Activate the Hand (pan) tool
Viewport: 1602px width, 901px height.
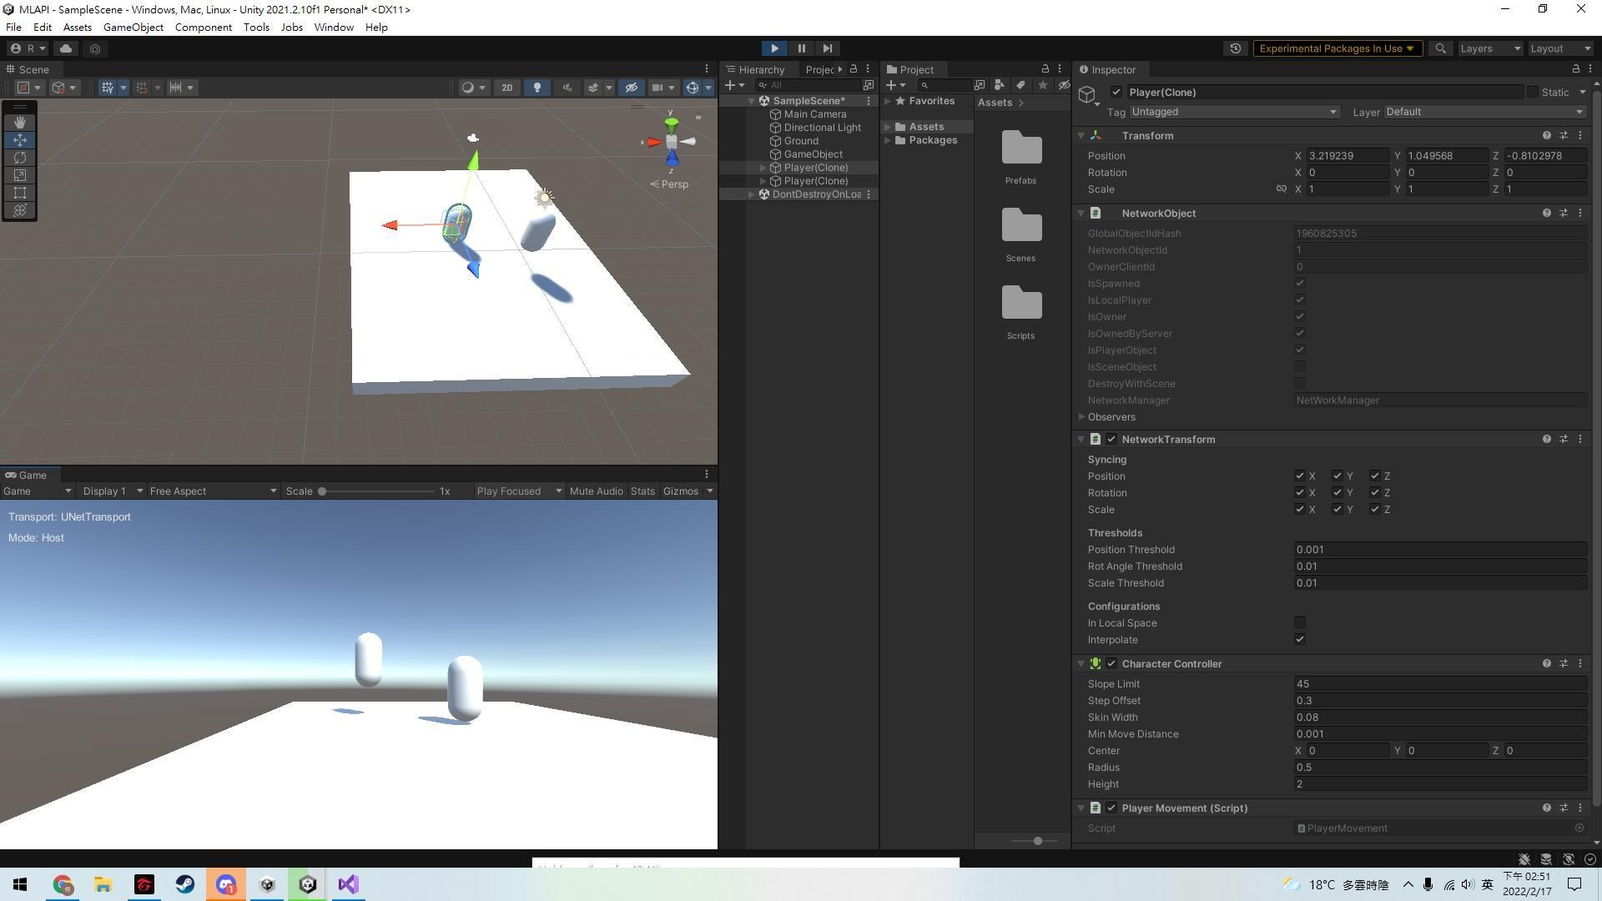pyautogui.click(x=20, y=123)
